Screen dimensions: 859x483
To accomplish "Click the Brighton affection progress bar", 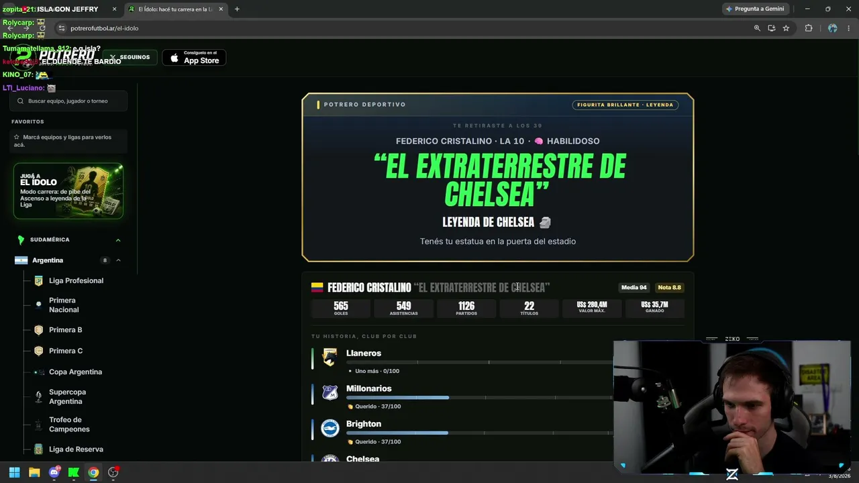I will point(480,433).
